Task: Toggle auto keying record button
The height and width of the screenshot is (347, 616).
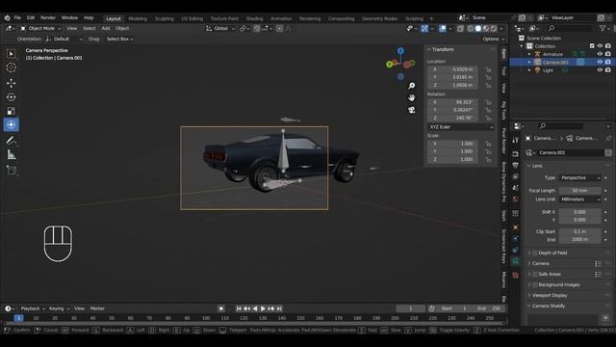Action: coord(221,308)
